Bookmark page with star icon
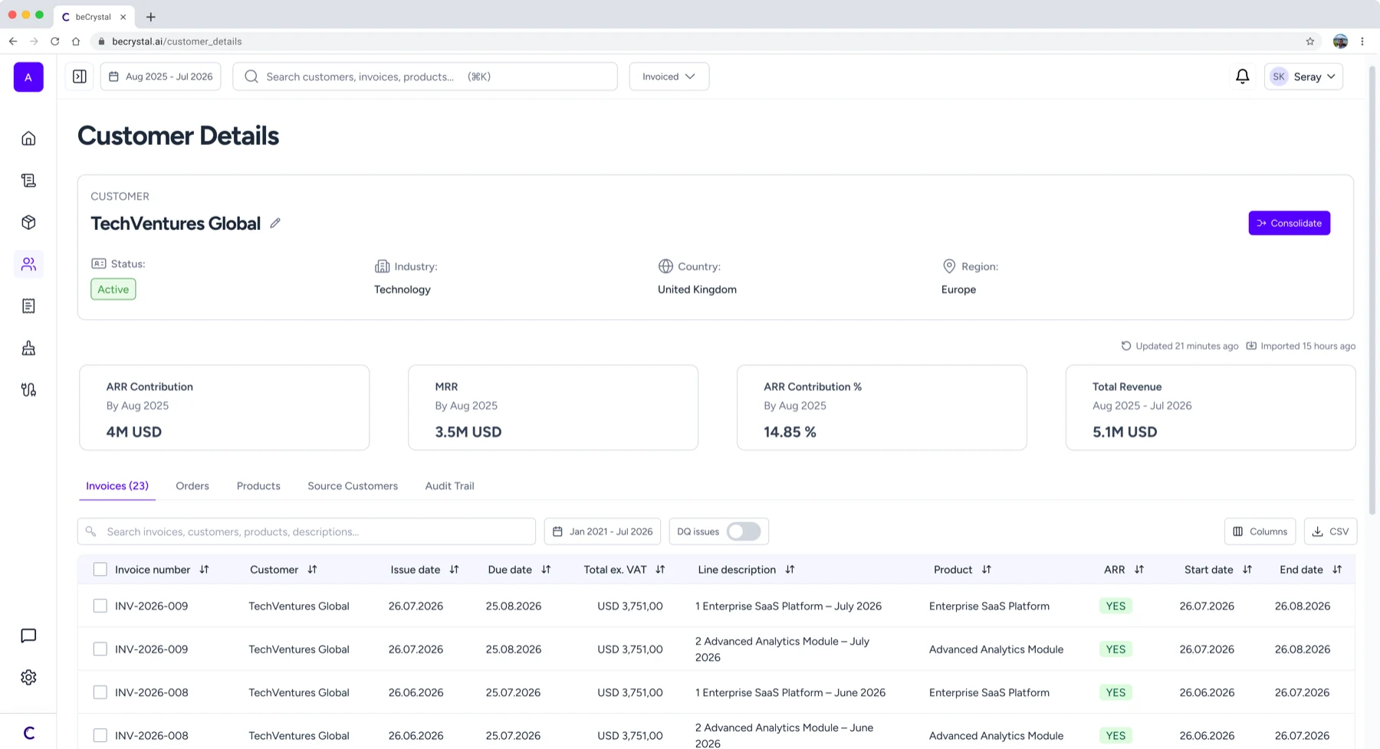The width and height of the screenshot is (1380, 749). (x=1310, y=41)
